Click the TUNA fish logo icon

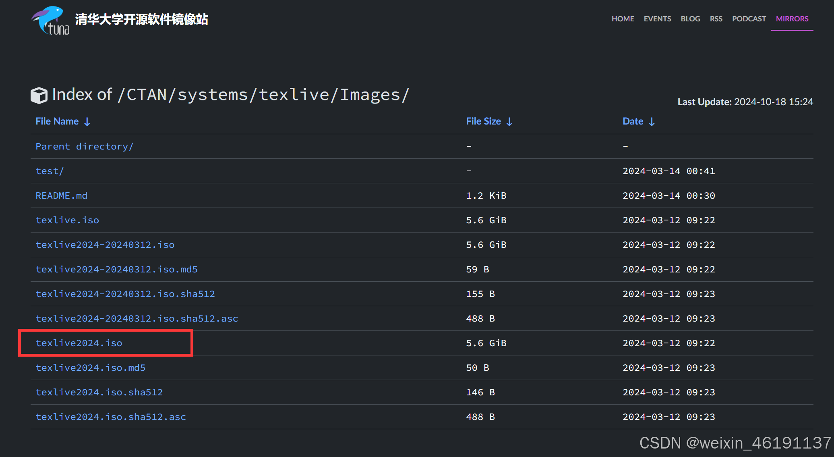[50, 20]
